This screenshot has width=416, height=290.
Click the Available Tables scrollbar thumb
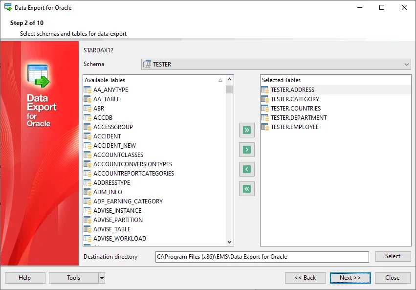click(229, 89)
